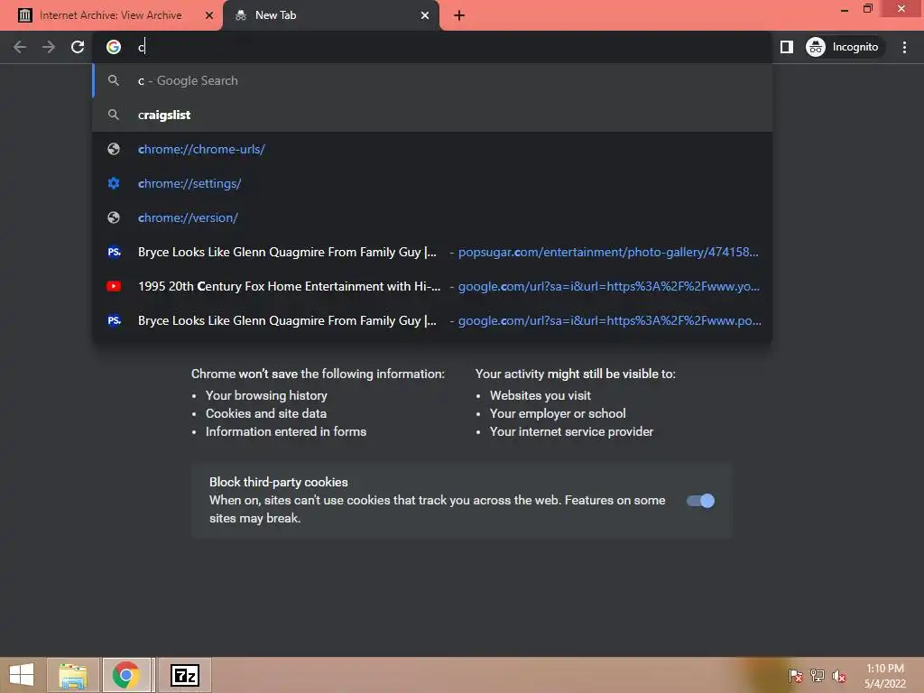924x693 pixels.
Task: Open the Windows Start button
Action: click(22, 675)
